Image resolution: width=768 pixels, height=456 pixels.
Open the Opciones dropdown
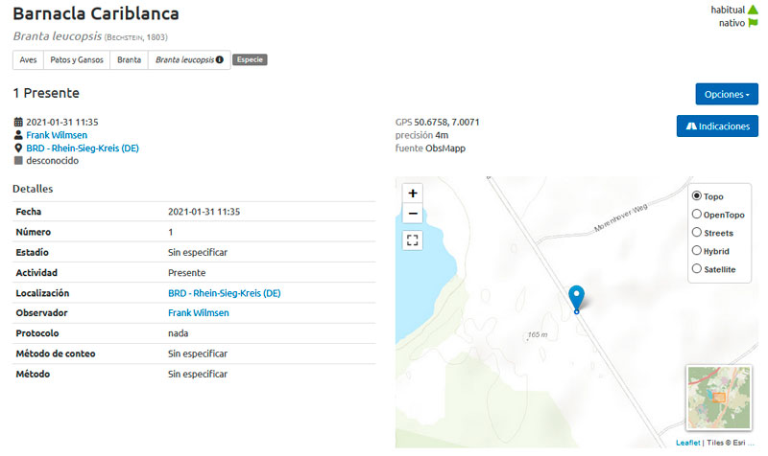click(x=727, y=94)
